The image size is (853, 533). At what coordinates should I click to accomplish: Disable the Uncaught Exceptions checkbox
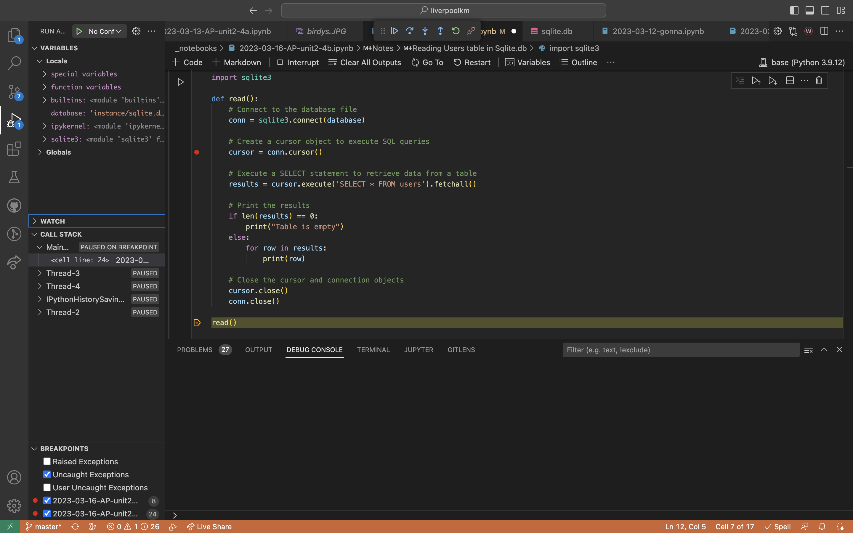coord(47,474)
